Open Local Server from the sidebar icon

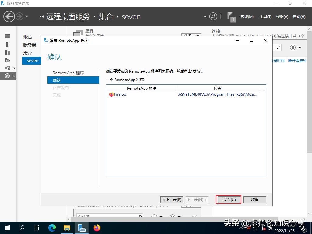[7, 44]
